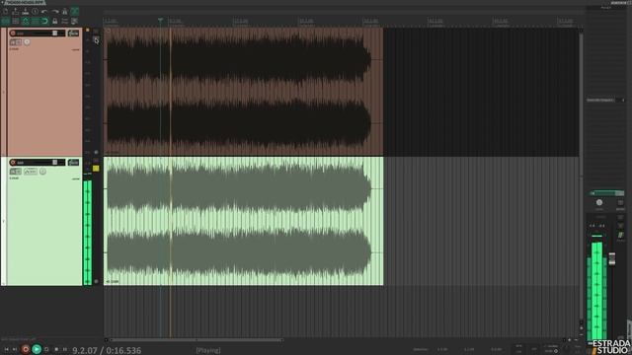Click the Open Project toolbar icon
Image resolution: width=632 pixels, height=355 pixels.
pos(16,11)
